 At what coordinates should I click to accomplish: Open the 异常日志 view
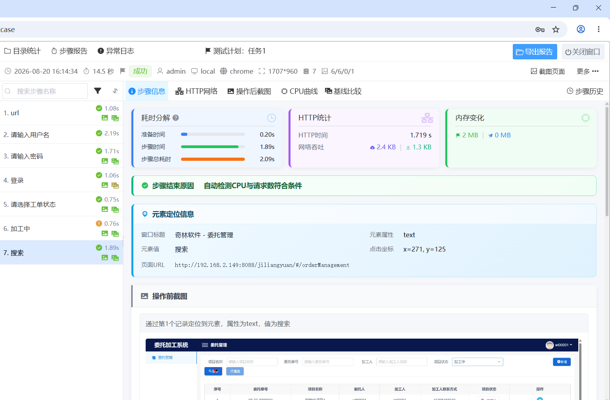tap(116, 51)
